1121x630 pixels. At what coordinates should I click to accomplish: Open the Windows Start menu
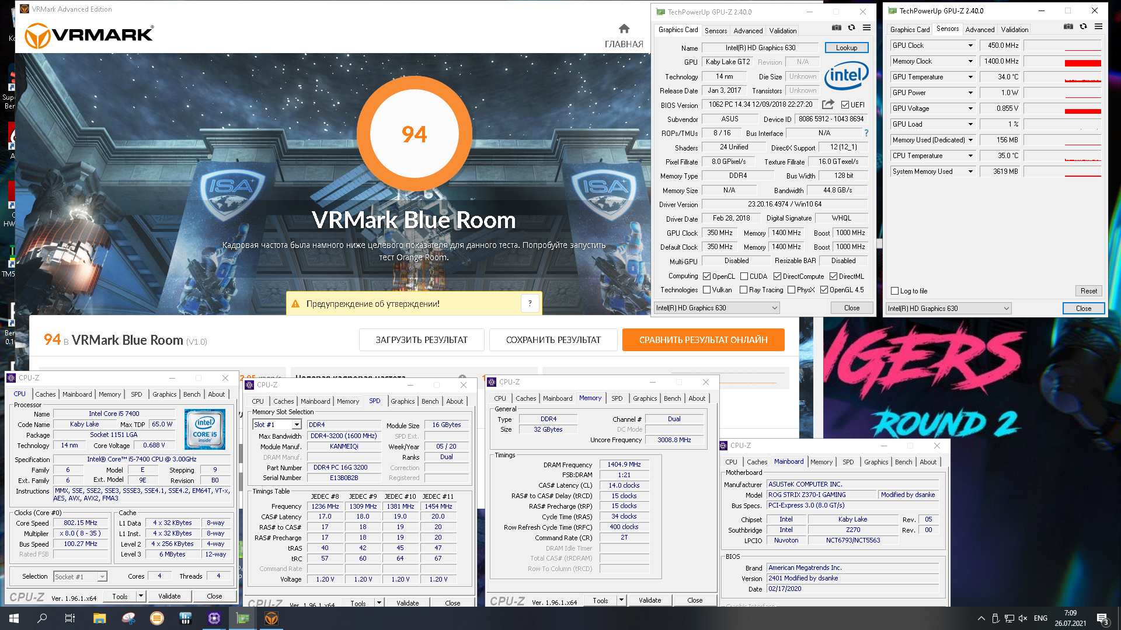14,618
